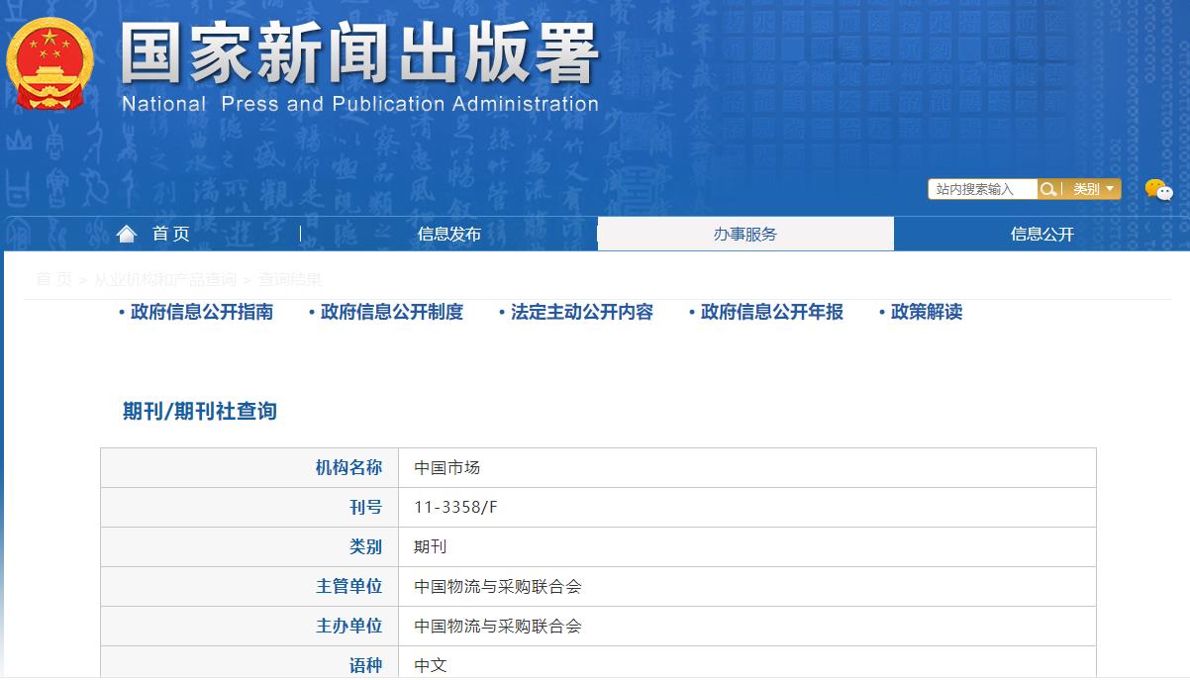Select the 办事服务 navigation tab
The image size is (1190, 680).
click(x=745, y=234)
